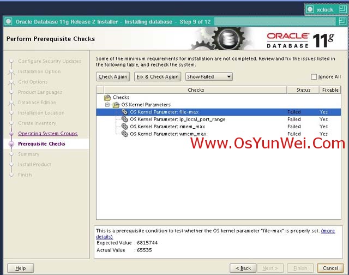Image resolution: width=349 pixels, height=275 pixels.
Task: Select the Grid Options step
Action: 33,82
